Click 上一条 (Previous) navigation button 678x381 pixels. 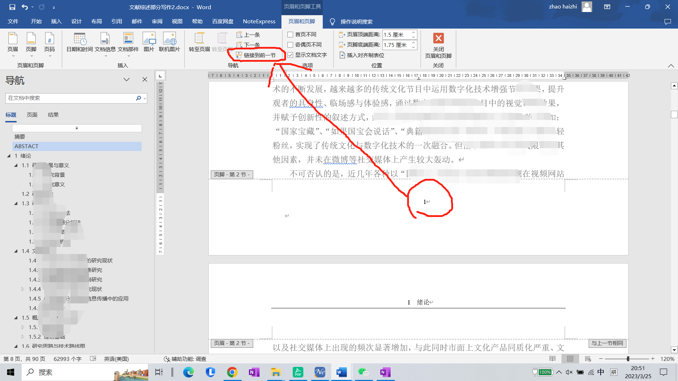(248, 35)
